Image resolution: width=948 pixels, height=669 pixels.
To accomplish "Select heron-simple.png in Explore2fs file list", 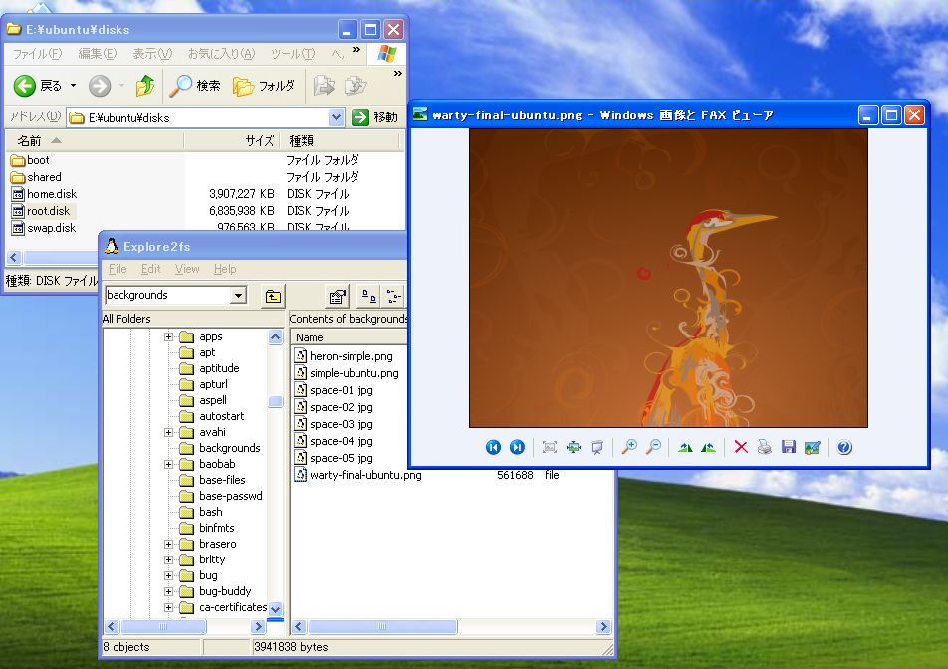I will (x=344, y=356).
